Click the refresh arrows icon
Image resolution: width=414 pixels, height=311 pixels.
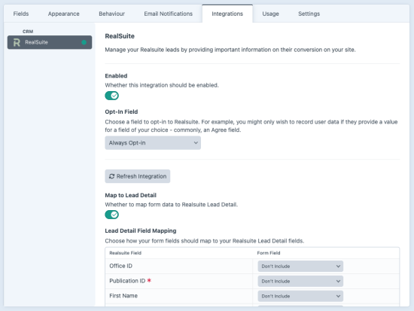pos(111,176)
